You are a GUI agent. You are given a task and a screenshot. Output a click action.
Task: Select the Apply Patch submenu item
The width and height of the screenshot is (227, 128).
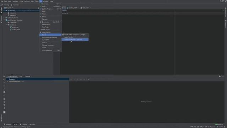pyautogui.click(x=75, y=37)
